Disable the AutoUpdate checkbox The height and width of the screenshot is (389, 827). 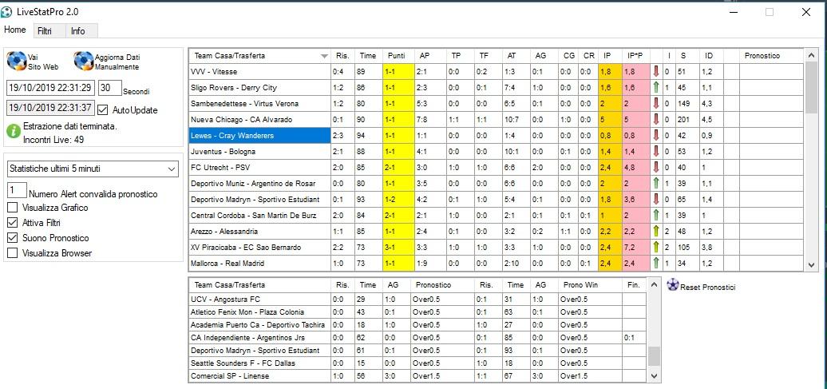coord(102,109)
